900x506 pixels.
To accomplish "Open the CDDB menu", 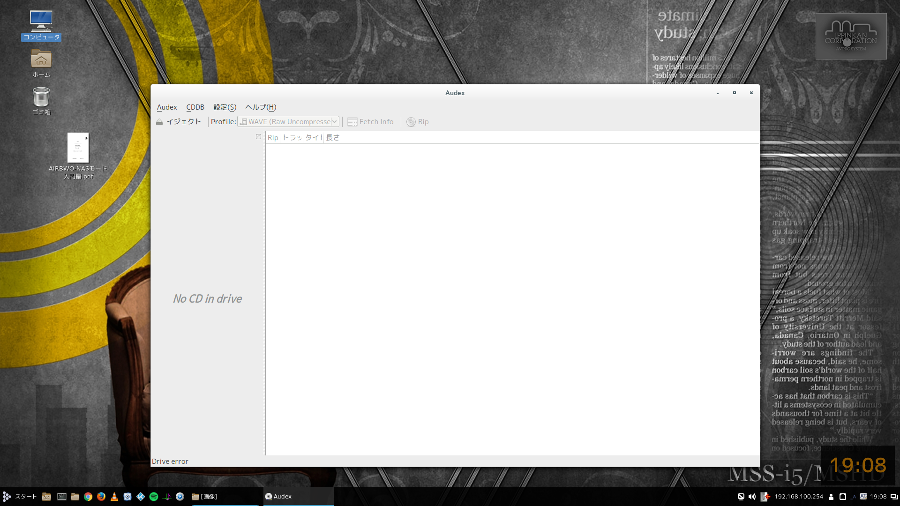I will 195,107.
